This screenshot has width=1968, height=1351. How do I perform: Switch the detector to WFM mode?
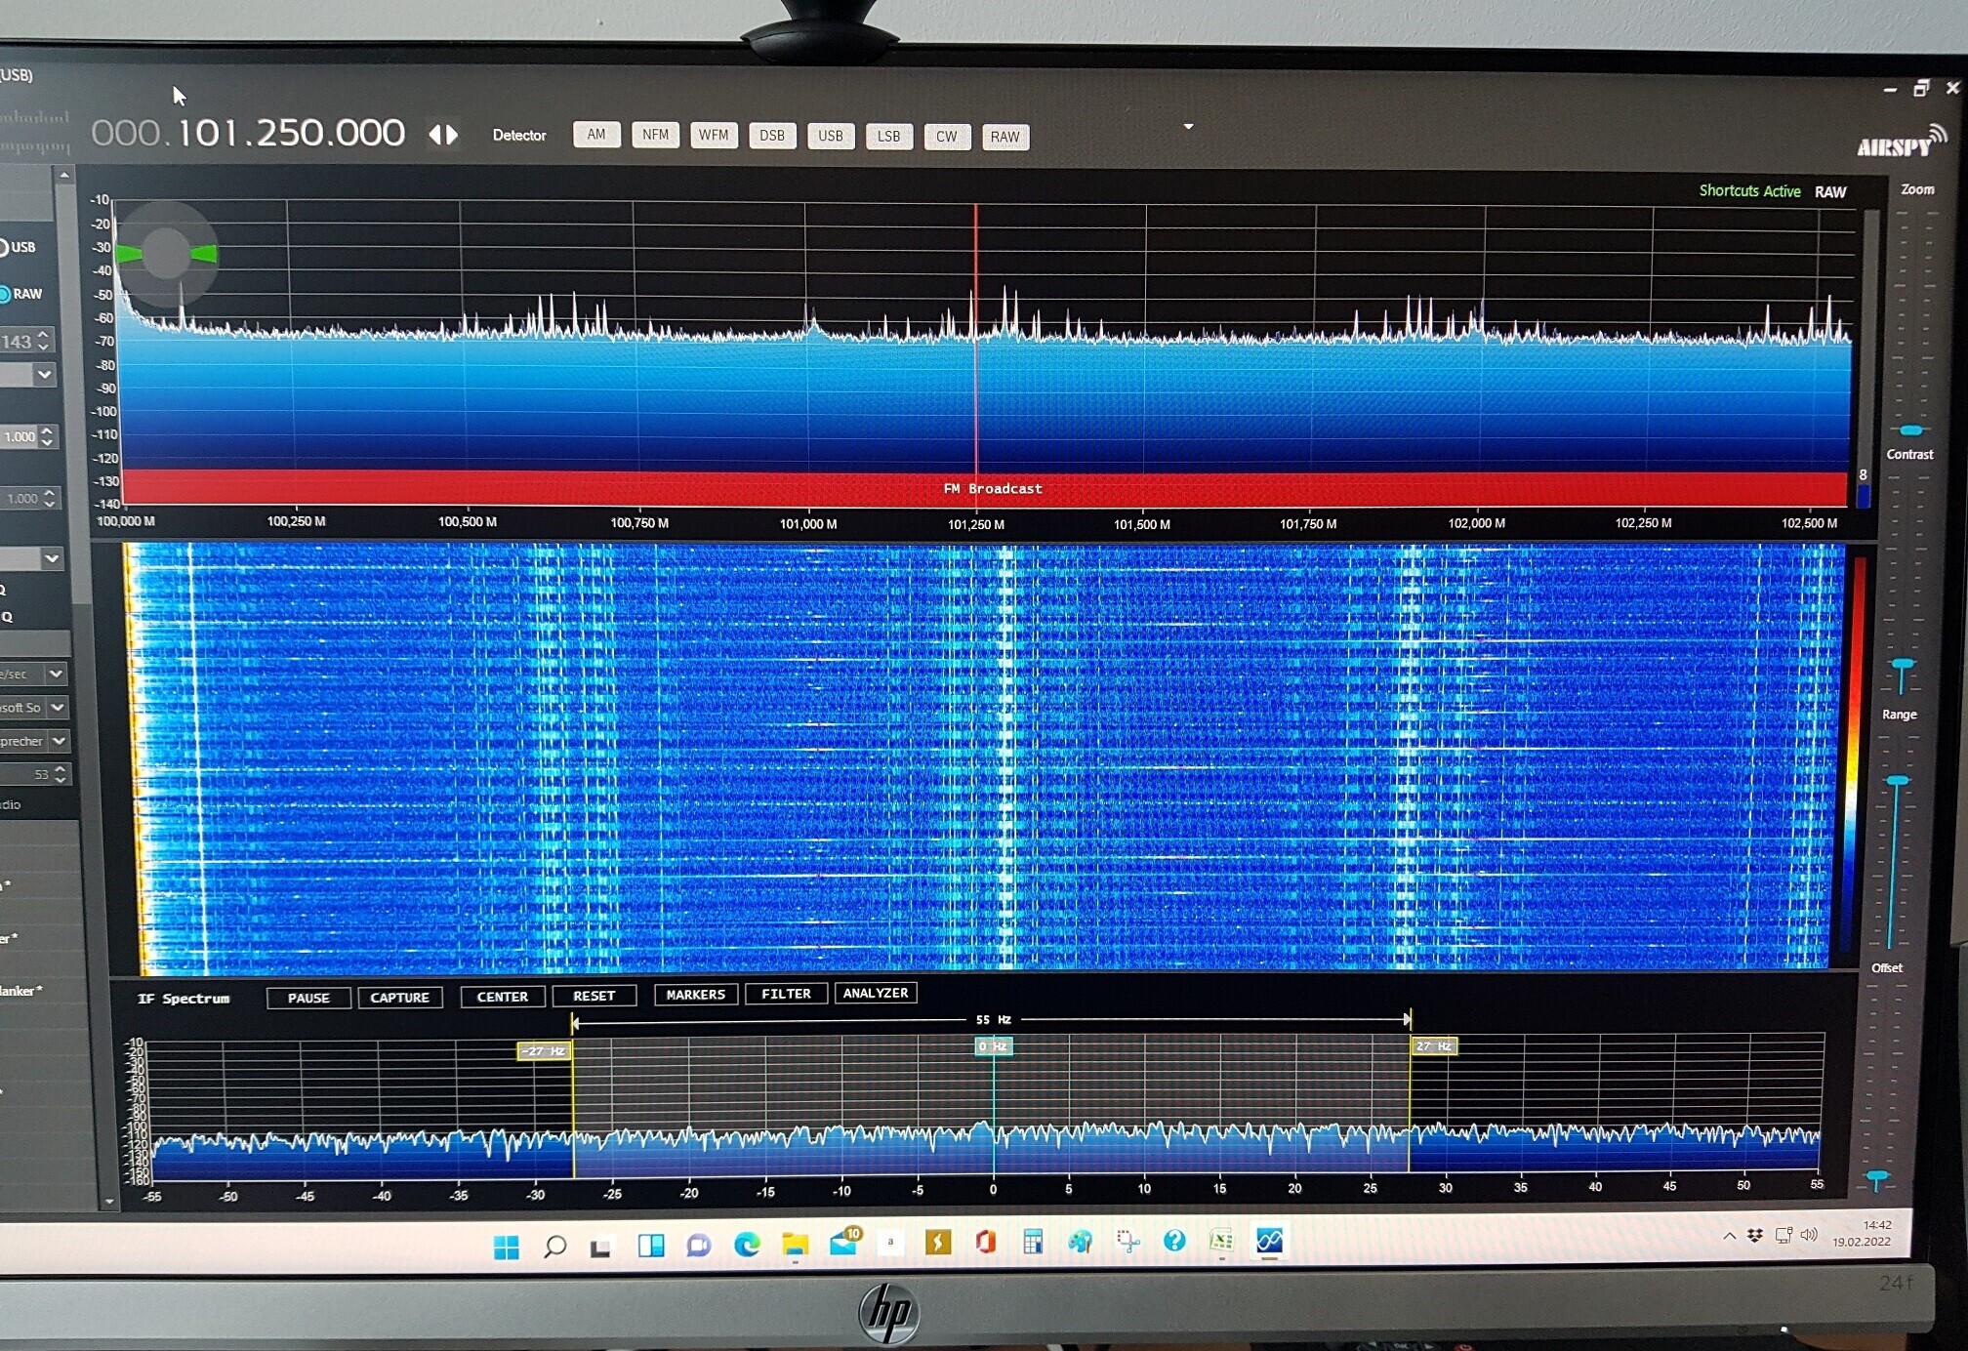[713, 135]
